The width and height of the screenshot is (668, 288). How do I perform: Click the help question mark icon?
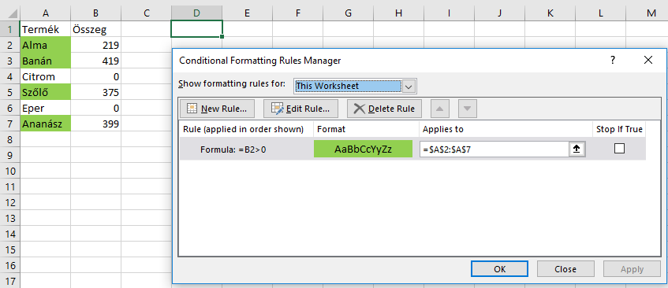coord(613,61)
